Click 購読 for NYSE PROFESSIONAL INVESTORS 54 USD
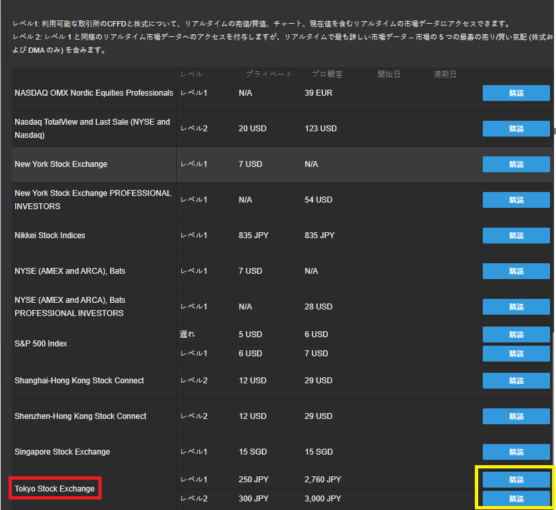556x510 pixels. pos(516,200)
